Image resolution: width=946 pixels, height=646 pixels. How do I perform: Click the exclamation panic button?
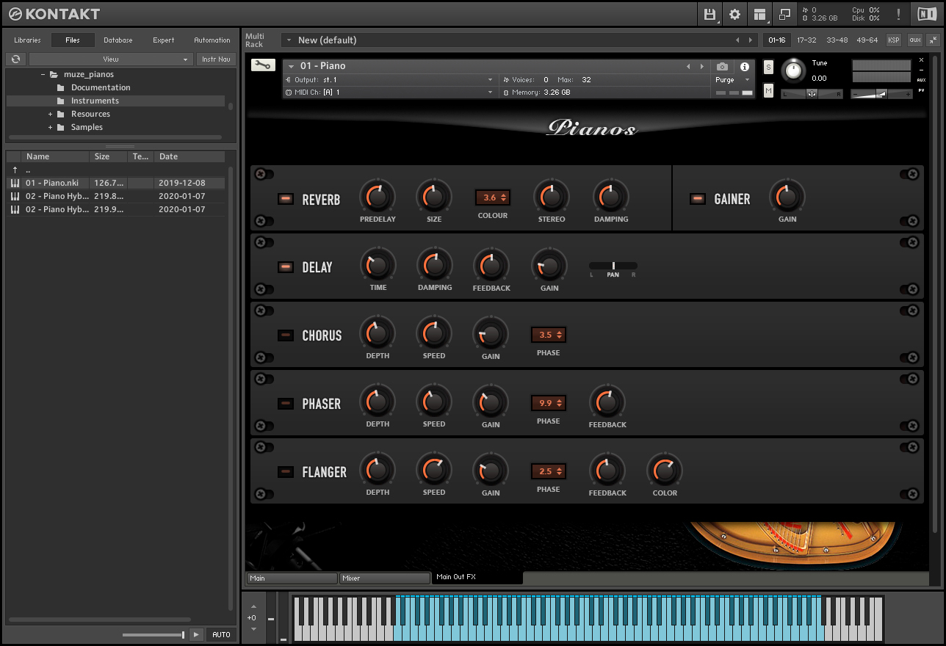(898, 14)
